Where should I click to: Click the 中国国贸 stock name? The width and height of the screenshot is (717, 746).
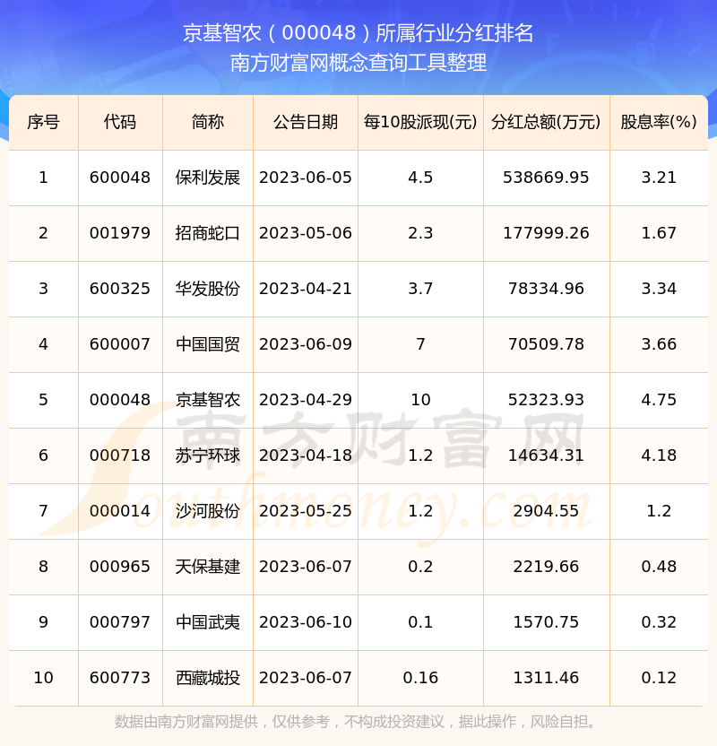coord(208,344)
